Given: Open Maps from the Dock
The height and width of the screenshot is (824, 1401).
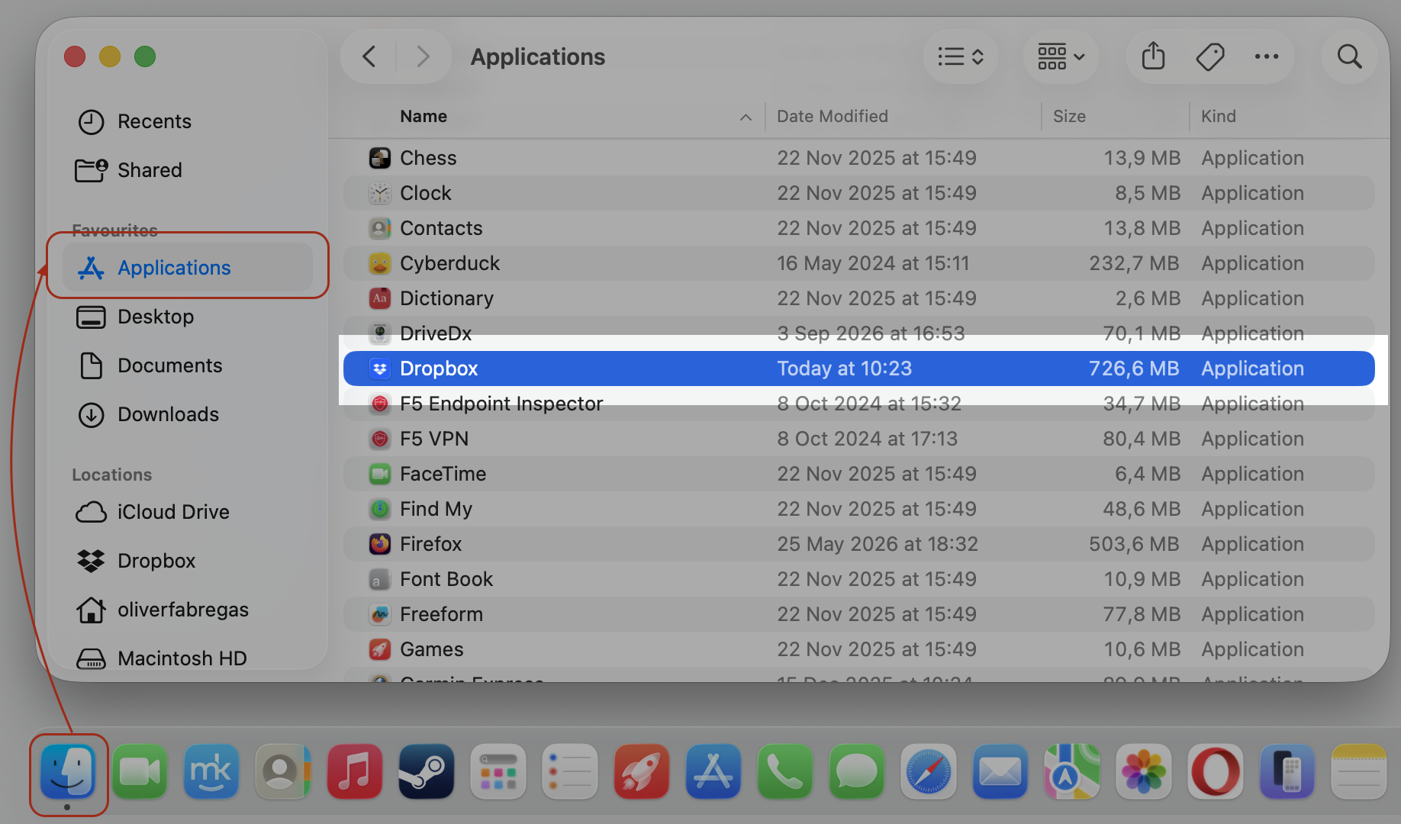Looking at the screenshot, I should 1072,771.
